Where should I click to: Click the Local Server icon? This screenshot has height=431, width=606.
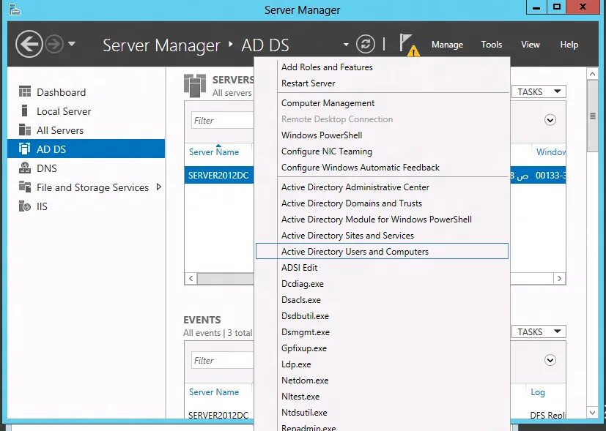pyautogui.click(x=25, y=110)
